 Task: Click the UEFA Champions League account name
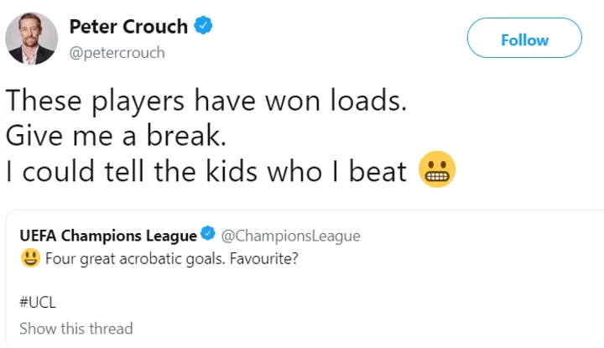pos(108,236)
